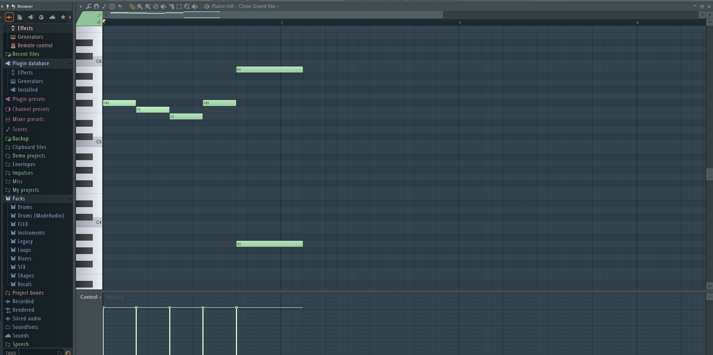Click the Select tool icon
Screen dimensions: 713x355
[x=179, y=6]
